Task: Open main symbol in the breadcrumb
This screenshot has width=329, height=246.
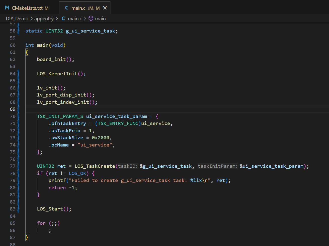Action: coord(100,18)
